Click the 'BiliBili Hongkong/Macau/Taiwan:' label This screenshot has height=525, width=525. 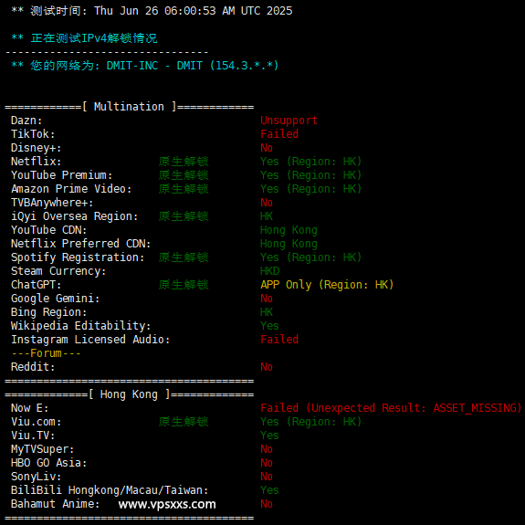(110, 490)
